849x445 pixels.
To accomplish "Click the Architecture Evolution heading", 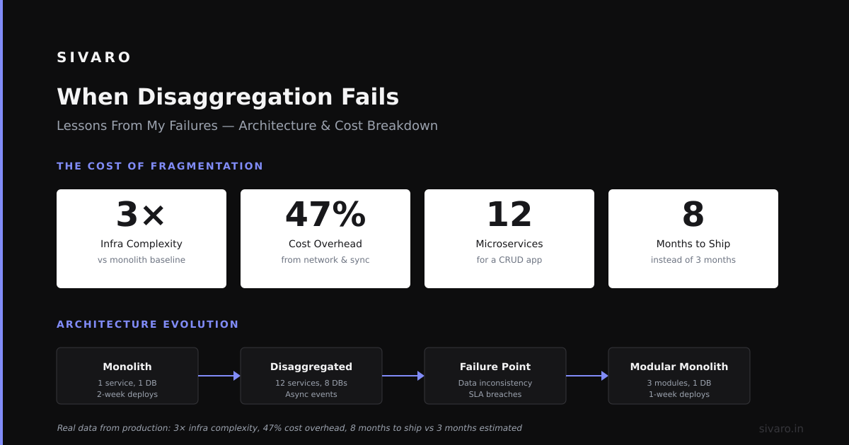I will pyautogui.click(x=148, y=324).
